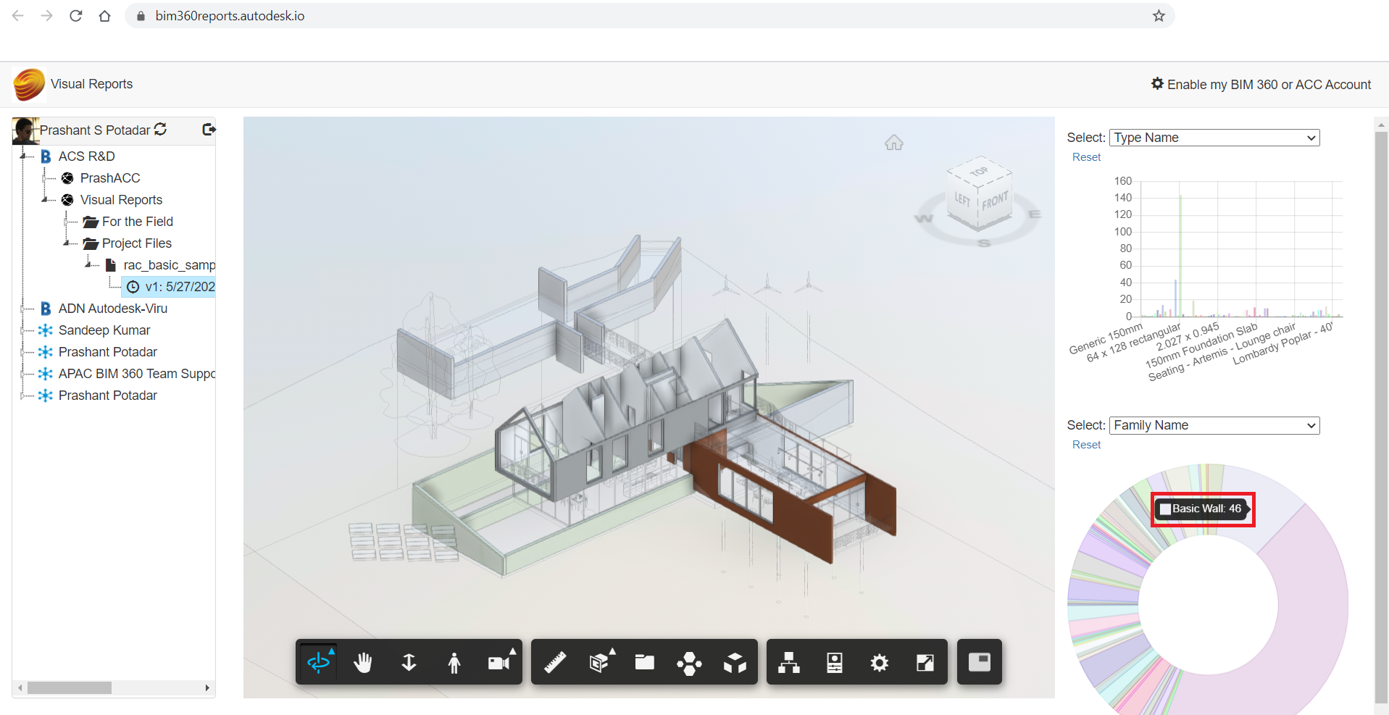1389x715 pixels.
Task: Activate the Pan hand tool
Action: coord(363,662)
